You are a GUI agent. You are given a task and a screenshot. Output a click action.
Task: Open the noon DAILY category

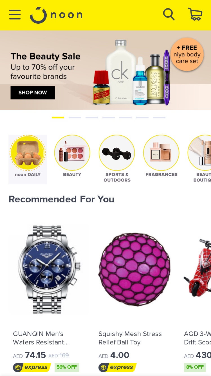click(28, 160)
